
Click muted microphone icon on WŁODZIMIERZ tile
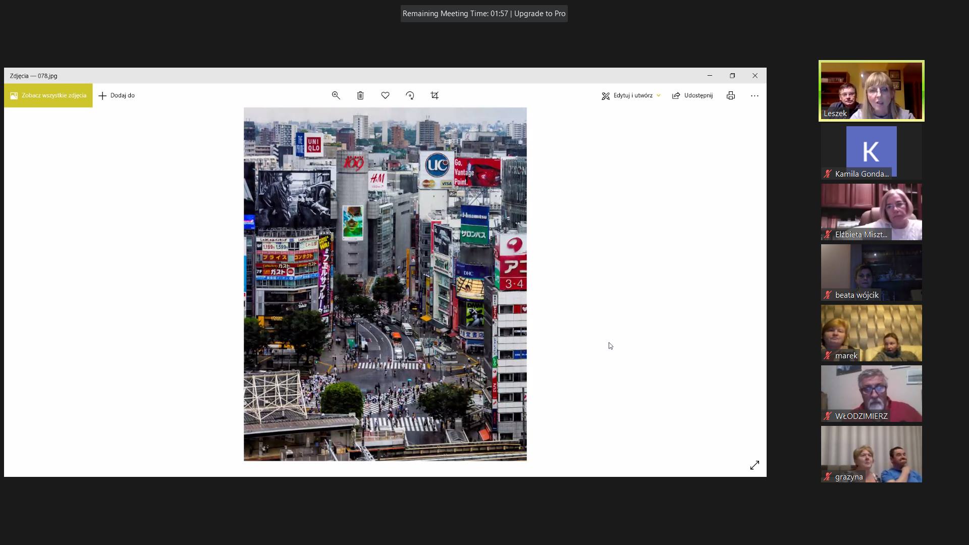828,416
